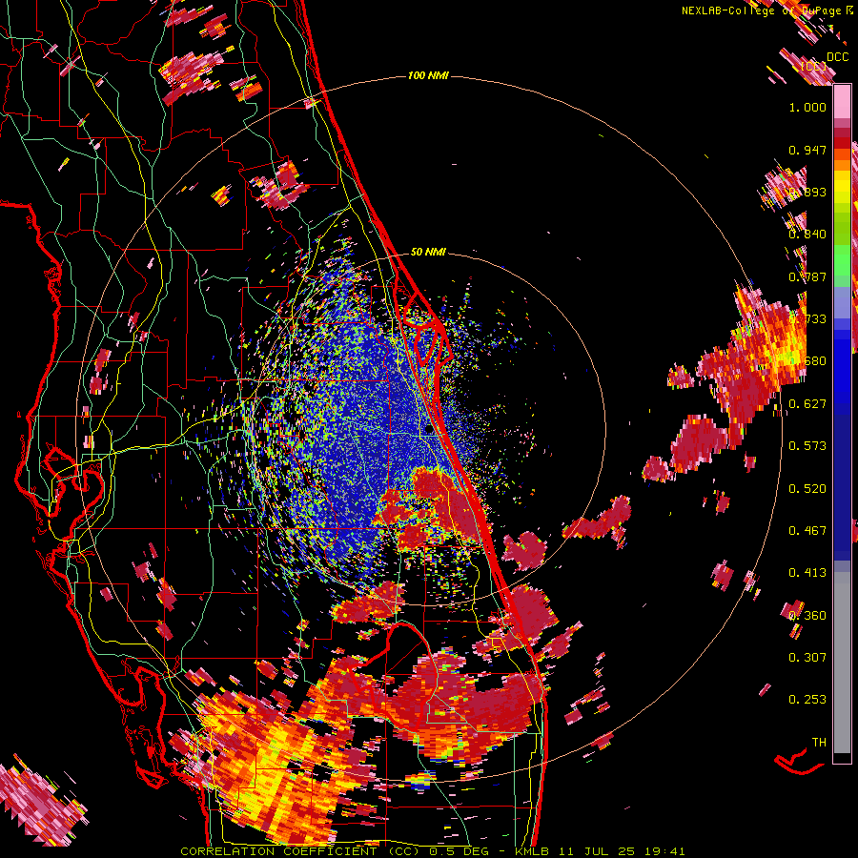858x858 pixels.
Task: Click the 0.5 DEG elevation text
Action: tap(460, 851)
